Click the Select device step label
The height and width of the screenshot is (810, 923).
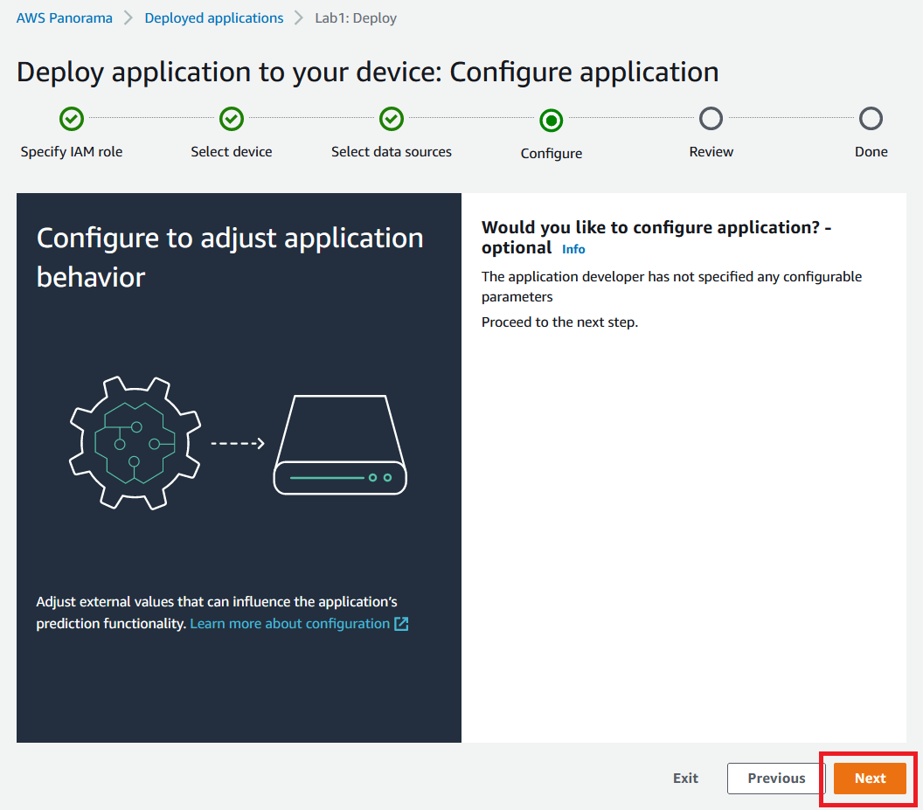[x=232, y=152]
